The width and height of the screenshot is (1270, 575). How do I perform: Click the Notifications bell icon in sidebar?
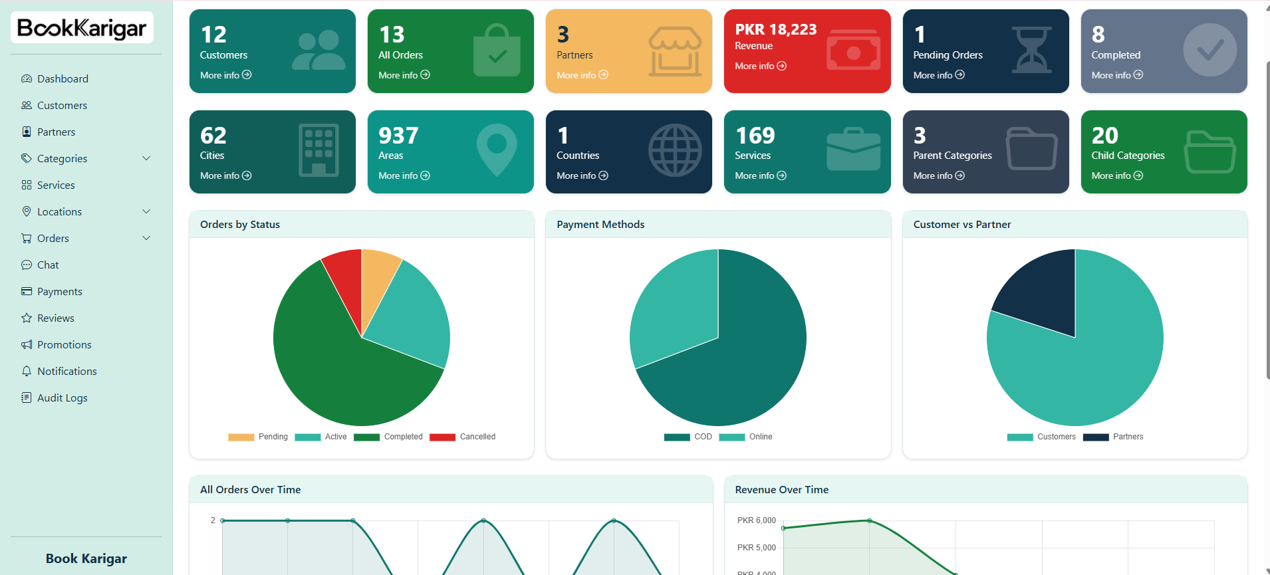[27, 371]
